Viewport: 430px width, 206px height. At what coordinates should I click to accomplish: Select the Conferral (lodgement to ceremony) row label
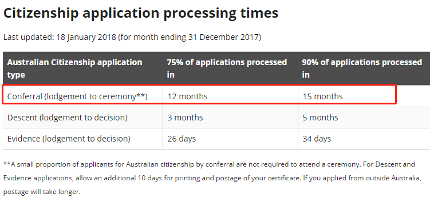(x=77, y=96)
